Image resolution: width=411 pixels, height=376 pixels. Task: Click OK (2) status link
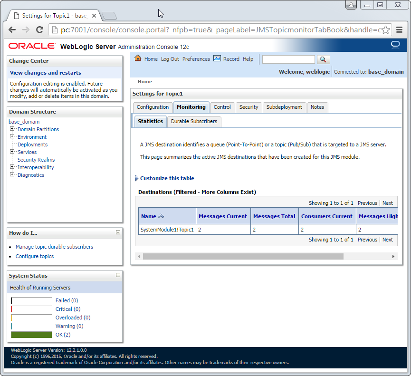63,335
